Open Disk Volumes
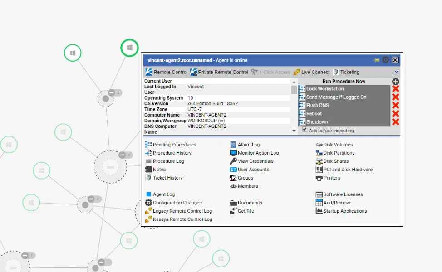 (x=338, y=145)
